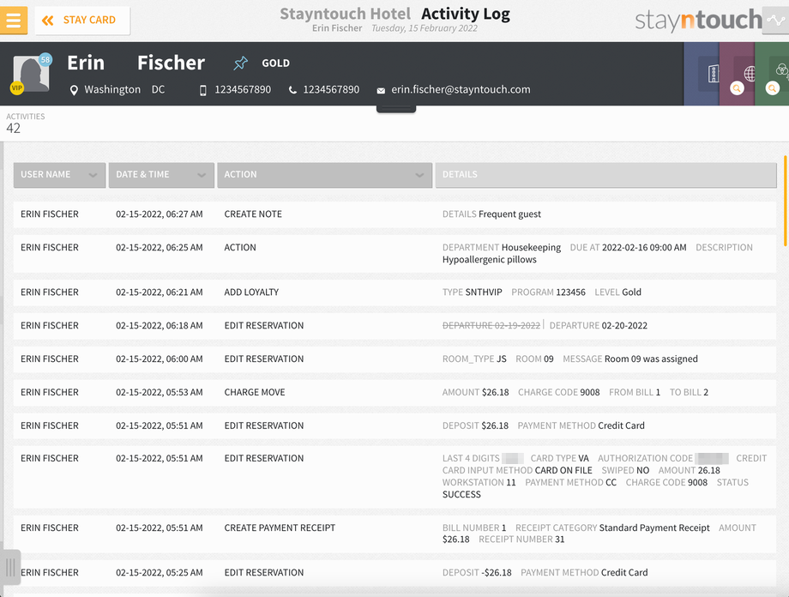Click the struck-through DEPARTURE 02-19-2022
789x597 pixels.
[491, 326]
